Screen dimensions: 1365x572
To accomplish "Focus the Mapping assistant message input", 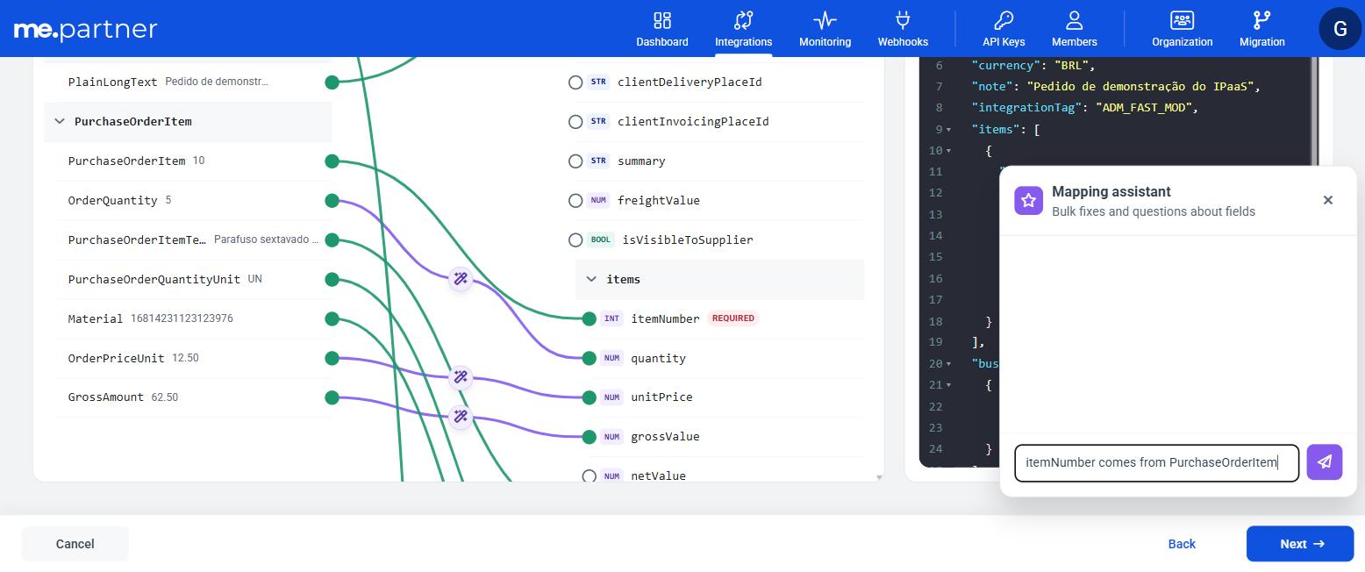I will point(1156,462).
